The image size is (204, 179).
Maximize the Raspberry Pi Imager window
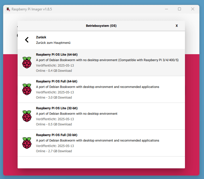(179, 9)
